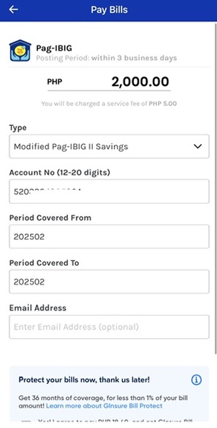
Task: Expand the Type chevron arrow
Action: click(197, 146)
